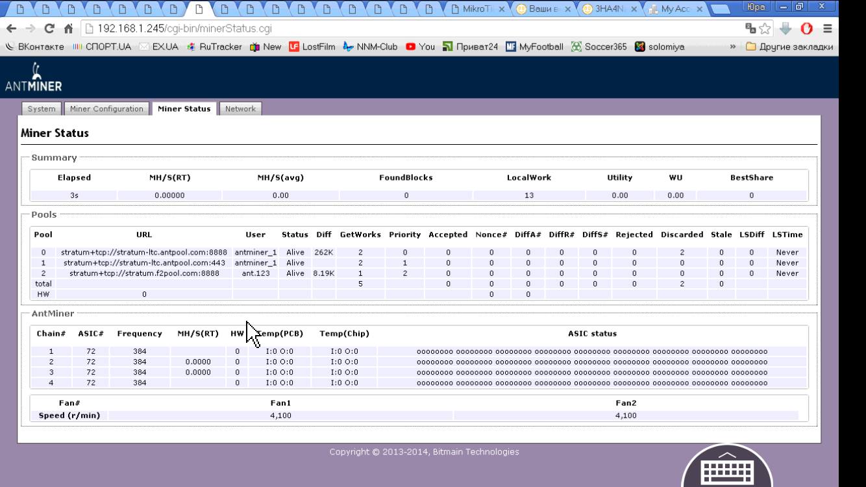Reload the miner status page
Viewport: 866px width, 487px height.
[x=49, y=29]
